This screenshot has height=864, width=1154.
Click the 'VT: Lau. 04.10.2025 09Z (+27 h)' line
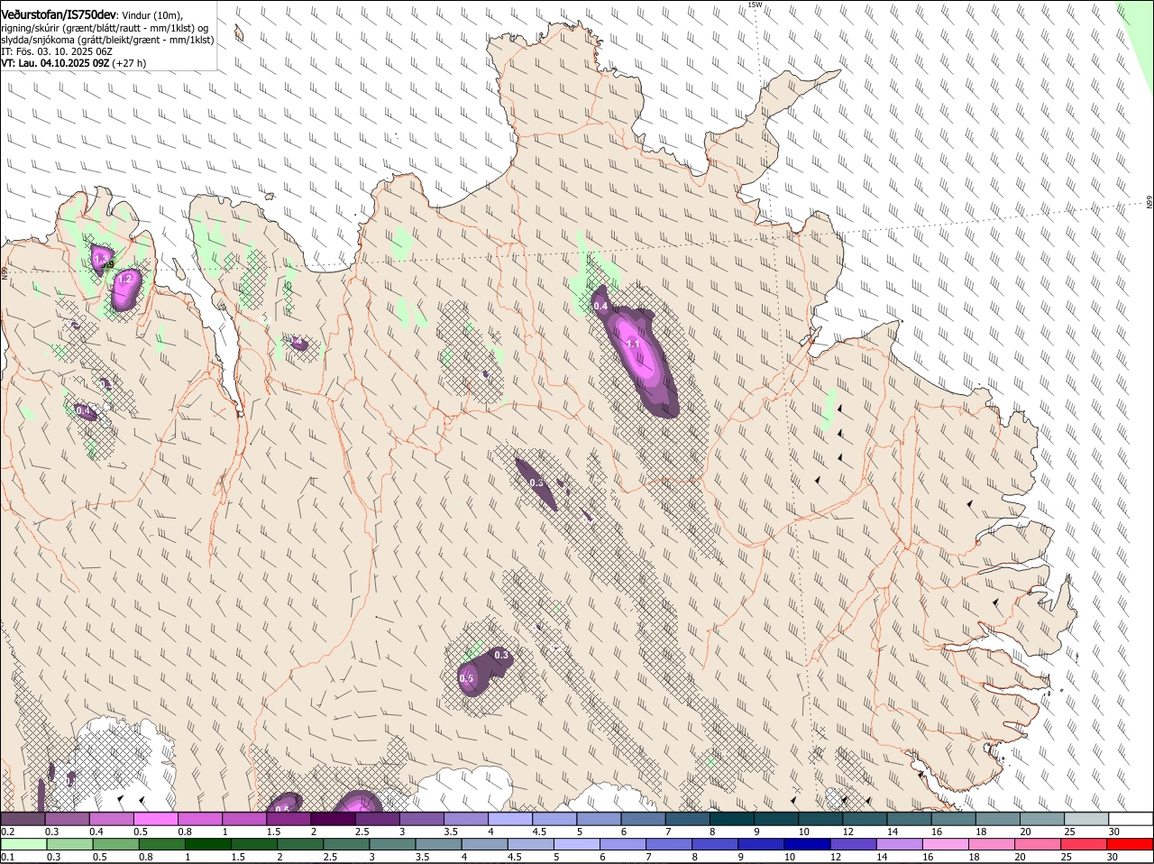click(74, 63)
